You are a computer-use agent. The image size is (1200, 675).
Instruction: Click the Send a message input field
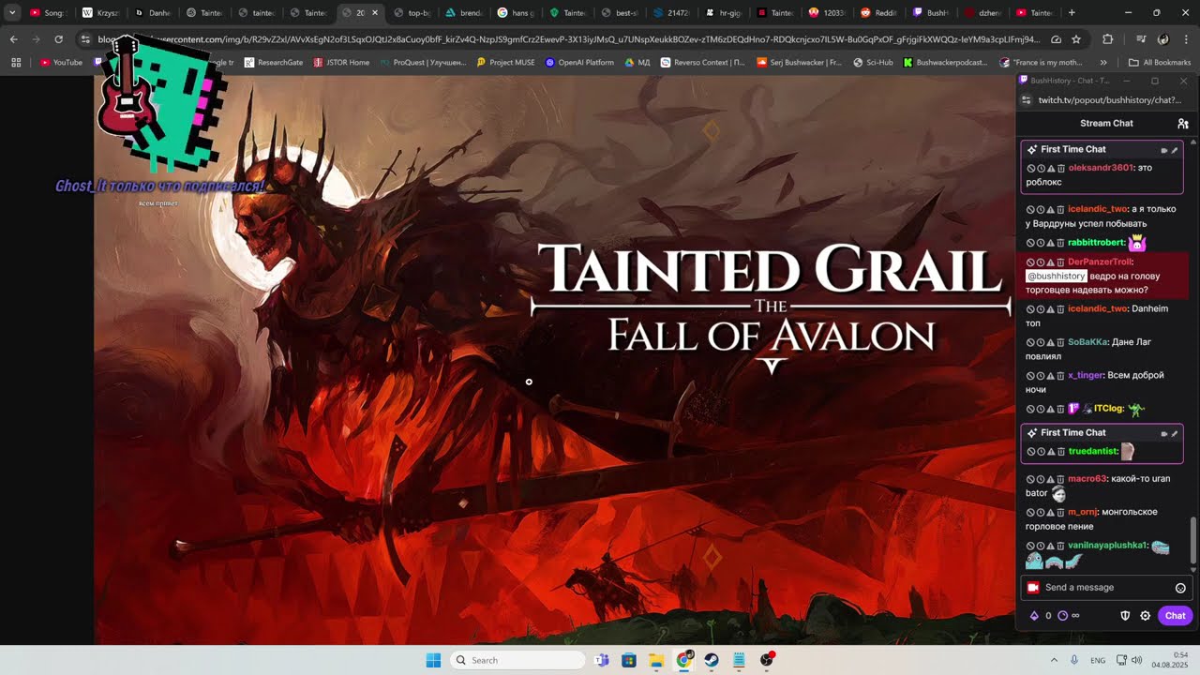tap(1105, 588)
